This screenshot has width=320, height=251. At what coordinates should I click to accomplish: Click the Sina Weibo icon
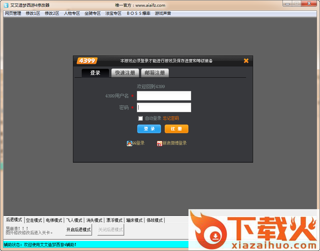tap(160, 144)
